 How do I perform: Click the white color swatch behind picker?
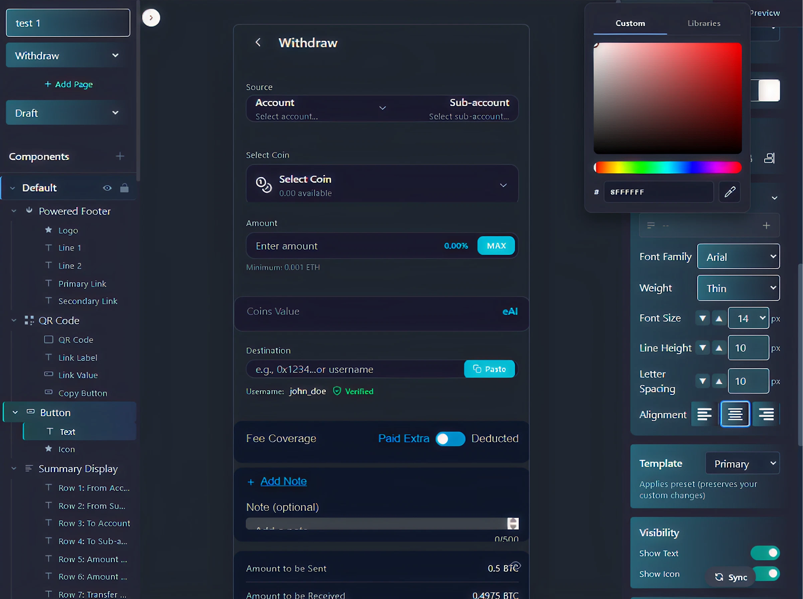769,91
